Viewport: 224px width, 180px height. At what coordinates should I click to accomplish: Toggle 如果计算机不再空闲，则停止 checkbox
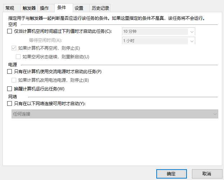click(14, 48)
